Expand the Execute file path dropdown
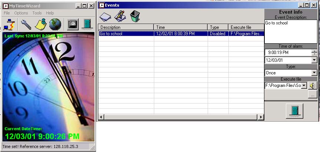The image size is (320, 152). tap(304, 86)
